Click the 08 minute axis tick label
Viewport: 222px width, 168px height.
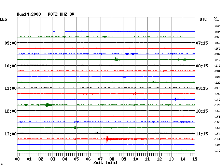tap(112, 159)
